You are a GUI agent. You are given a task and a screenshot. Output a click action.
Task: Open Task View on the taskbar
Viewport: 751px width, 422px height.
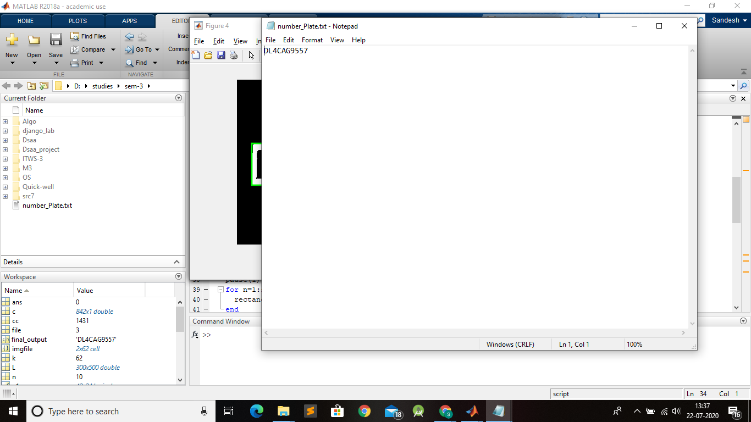pos(229,411)
